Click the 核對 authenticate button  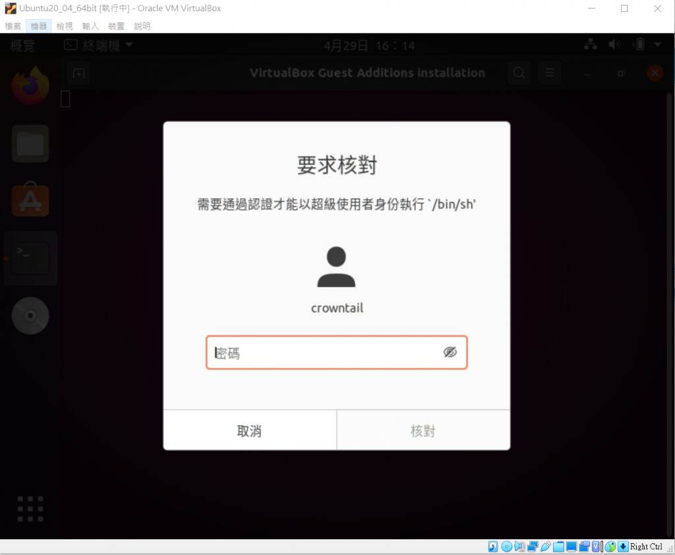tap(424, 430)
